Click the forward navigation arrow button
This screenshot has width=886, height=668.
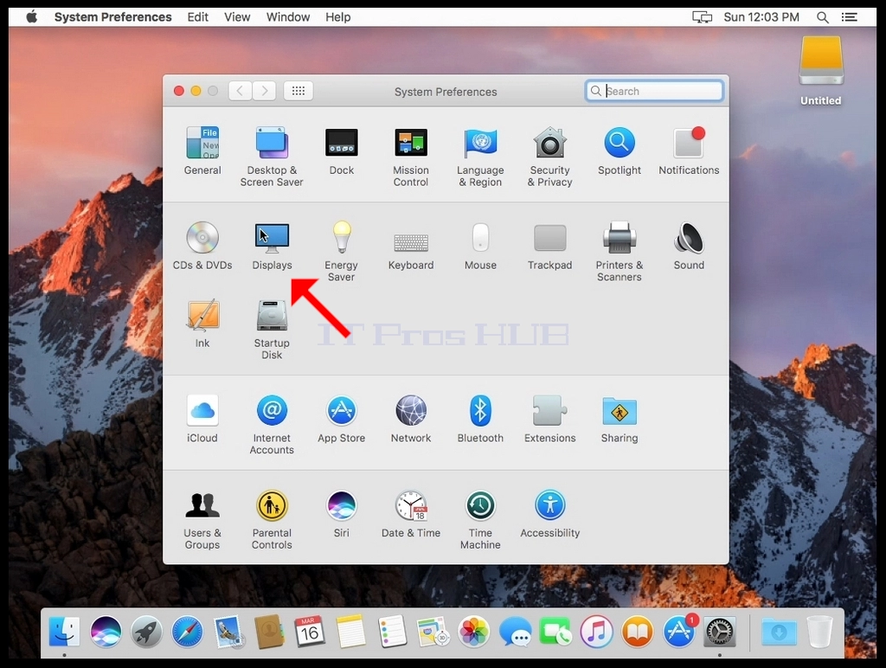pos(265,91)
